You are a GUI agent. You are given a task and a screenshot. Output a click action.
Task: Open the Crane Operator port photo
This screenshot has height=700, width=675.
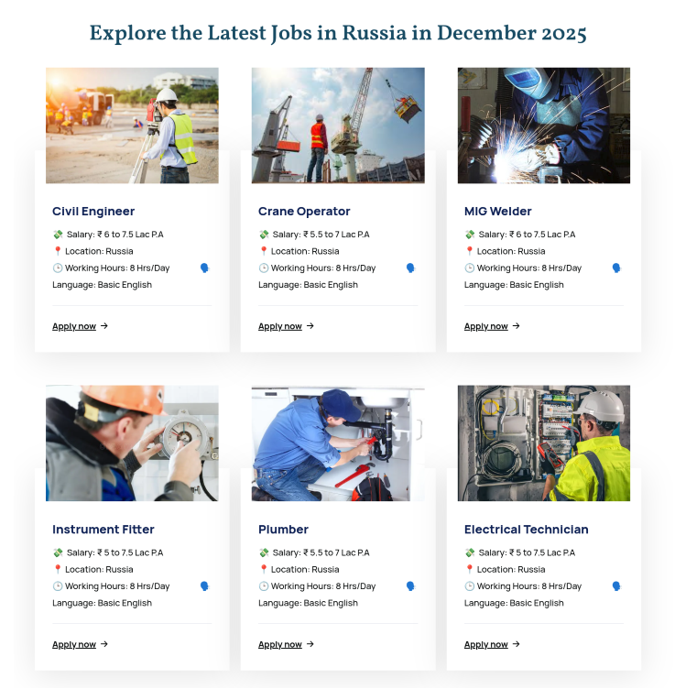pos(338,126)
